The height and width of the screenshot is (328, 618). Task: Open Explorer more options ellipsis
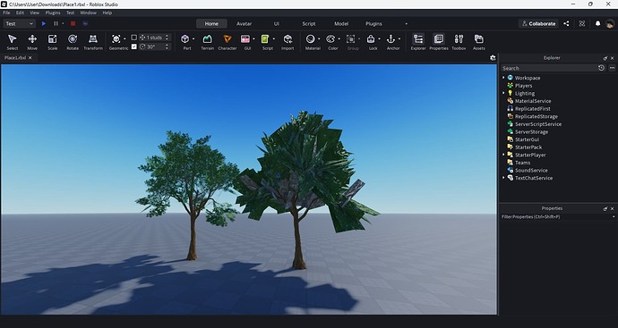pyautogui.click(x=612, y=68)
